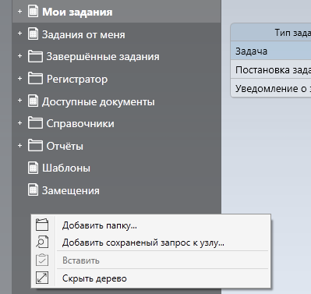The height and width of the screenshot is (294, 311).
Task: Click the folder icon next to Отчёты
Action: [x=35, y=145]
